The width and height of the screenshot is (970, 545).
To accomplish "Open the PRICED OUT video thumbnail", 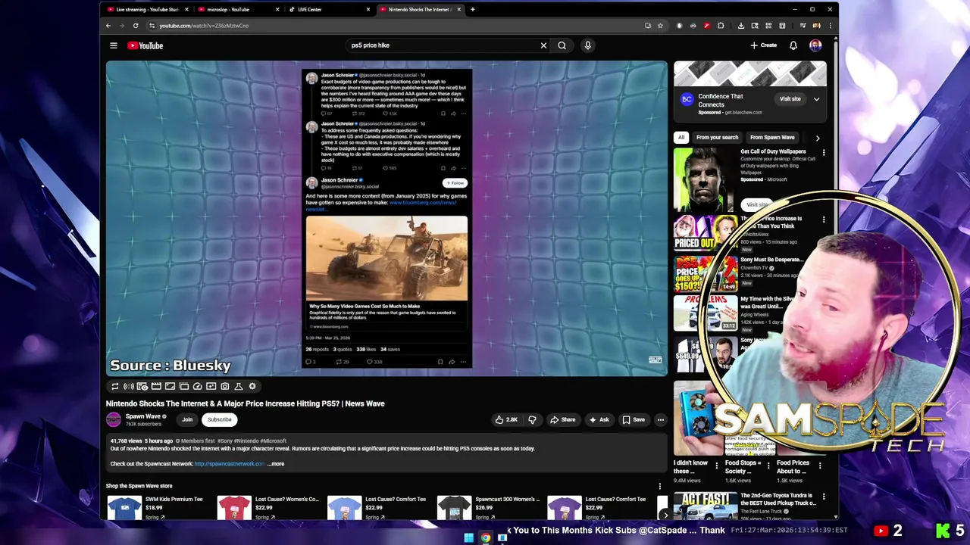I will (705, 233).
